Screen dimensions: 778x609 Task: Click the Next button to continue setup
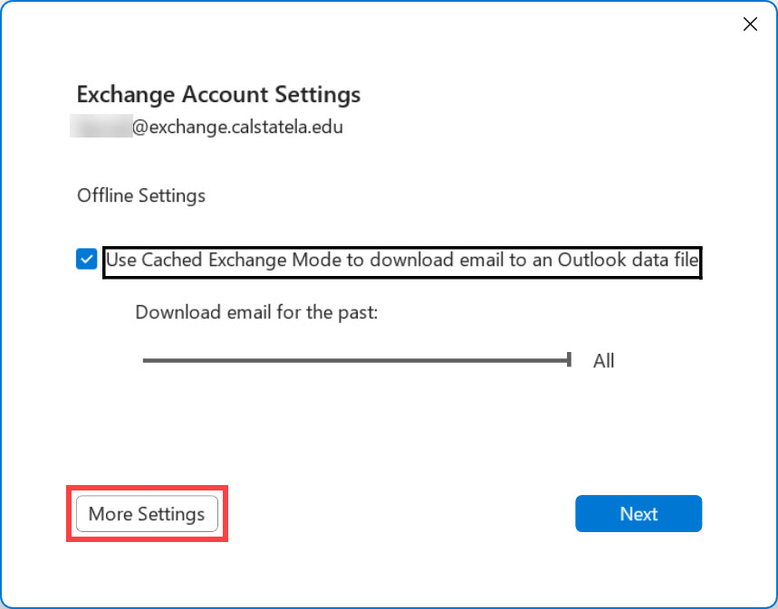click(x=639, y=513)
